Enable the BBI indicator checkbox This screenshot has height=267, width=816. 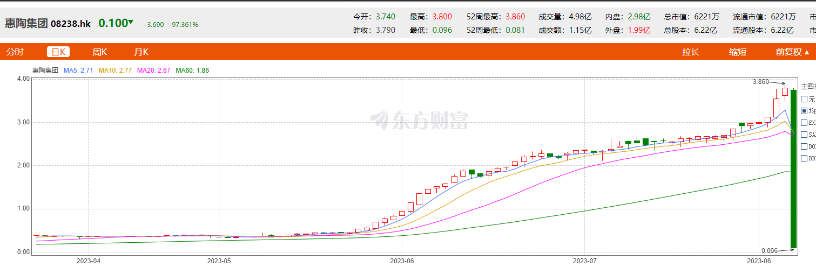pyautogui.click(x=804, y=158)
